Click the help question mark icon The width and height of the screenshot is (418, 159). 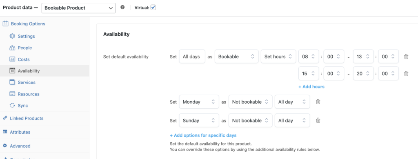click(x=122, y=7)
